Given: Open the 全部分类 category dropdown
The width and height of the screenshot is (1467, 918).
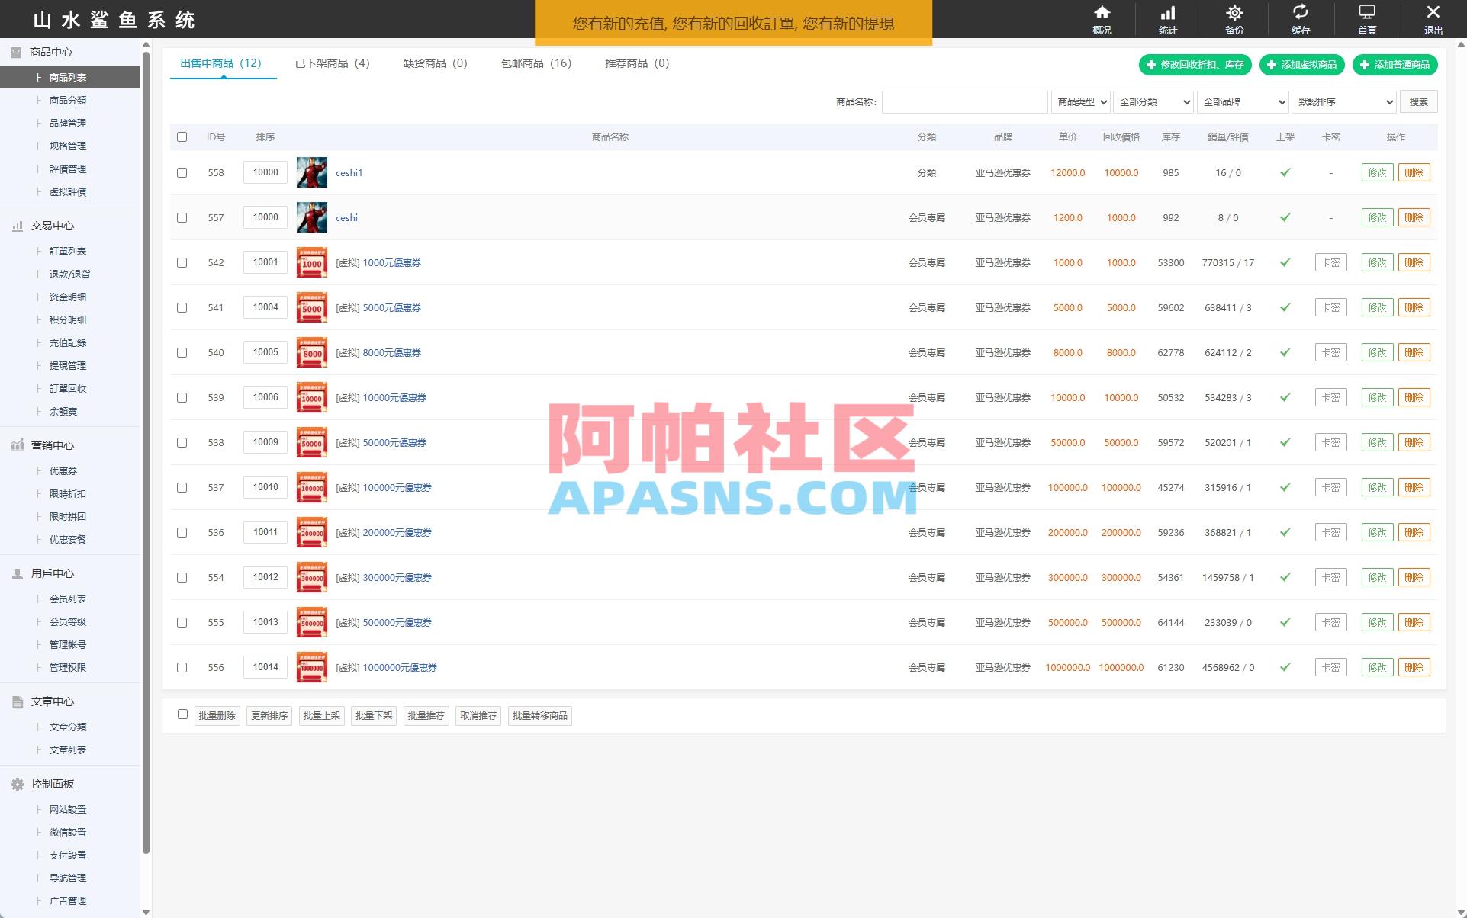Looking at the screenshot, I should (1153, 101).
